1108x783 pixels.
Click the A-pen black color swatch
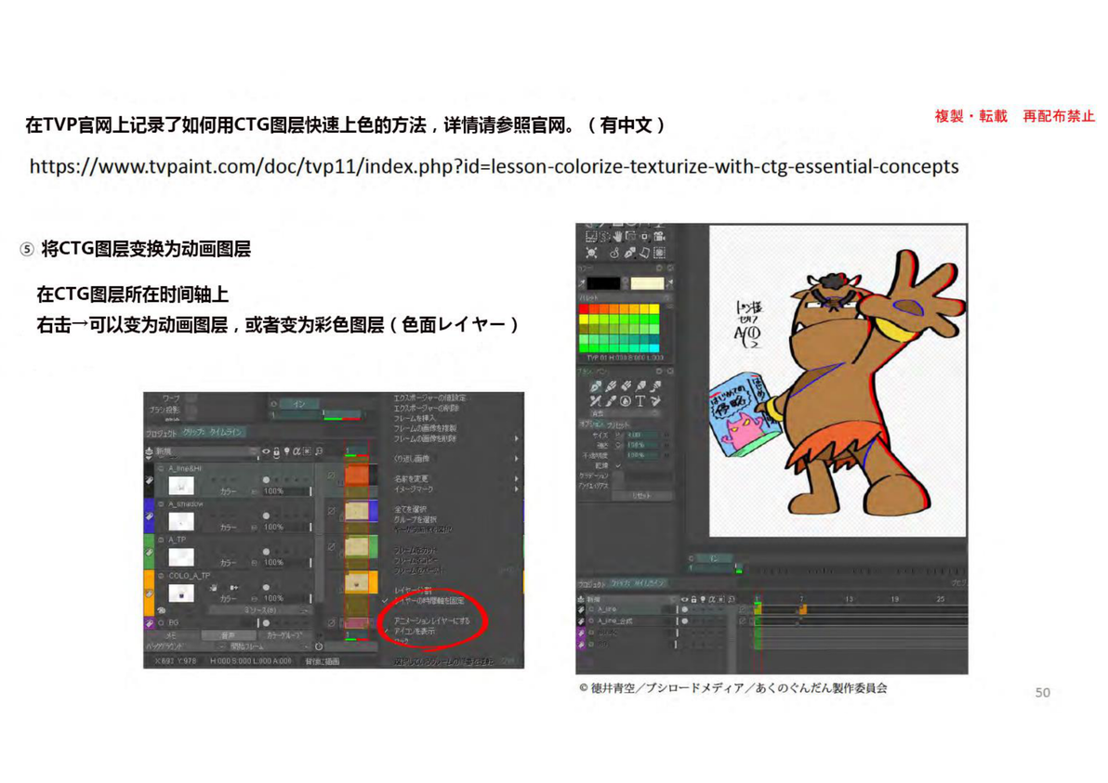pos(603,283)
